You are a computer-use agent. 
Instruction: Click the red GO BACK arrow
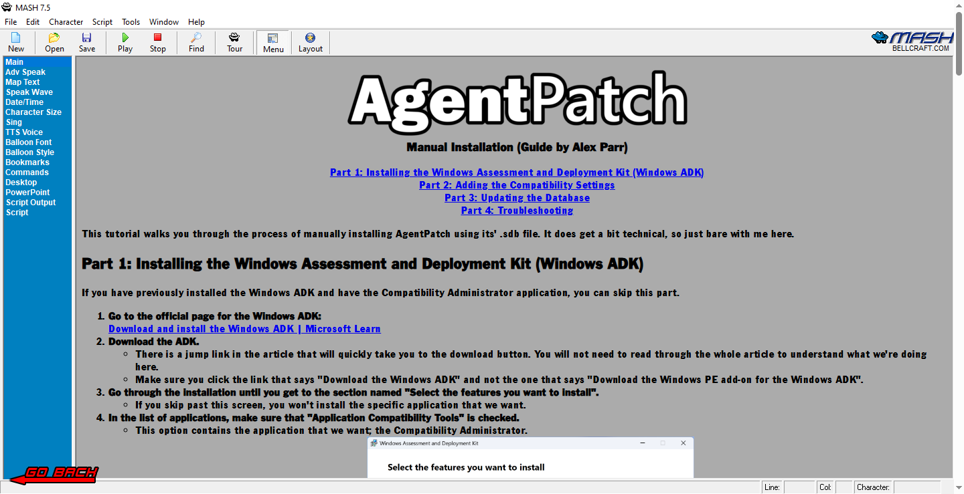click(55, 474)
